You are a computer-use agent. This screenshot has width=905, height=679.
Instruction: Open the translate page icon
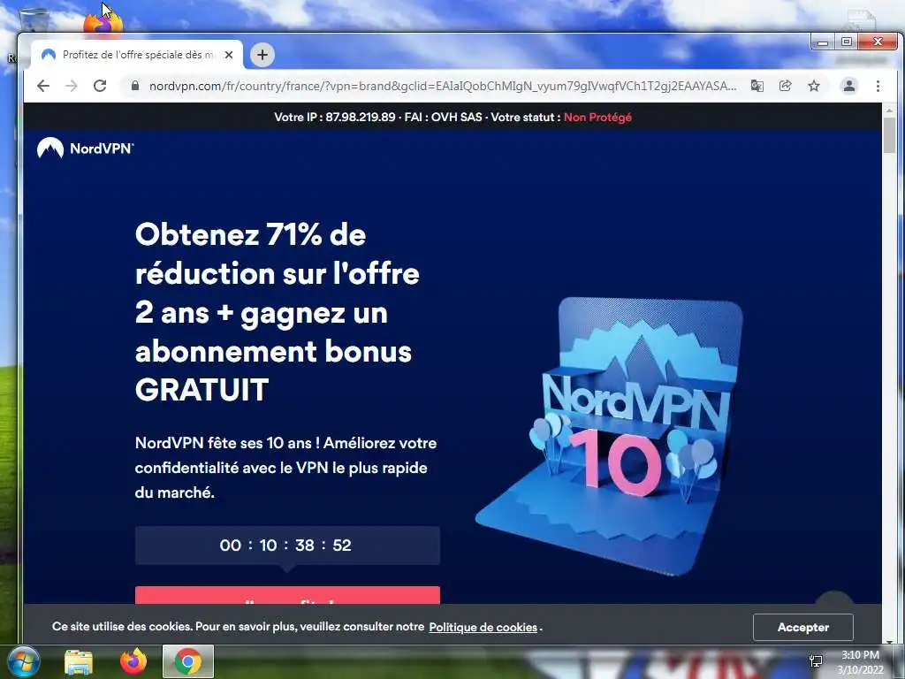757,86
